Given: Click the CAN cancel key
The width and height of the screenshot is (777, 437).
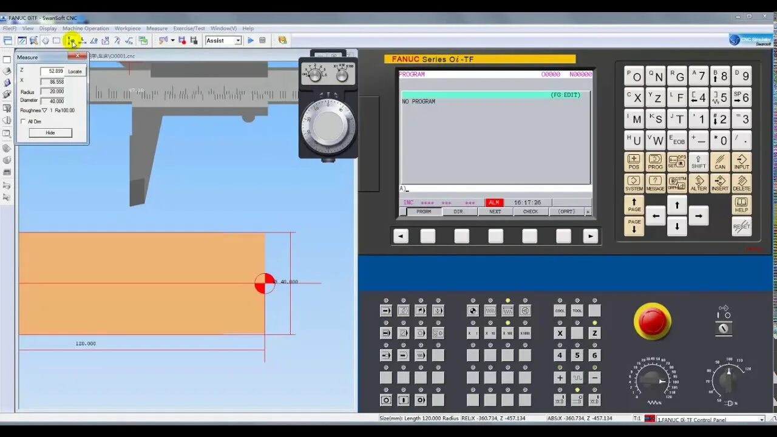Looking at the screenshot, I should tap(720, 161).
